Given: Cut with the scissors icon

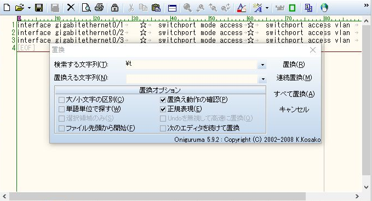Looking at the screenshot, I should pos(131,8).
